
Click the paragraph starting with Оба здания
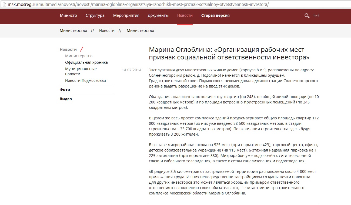[x=234, y=102]
